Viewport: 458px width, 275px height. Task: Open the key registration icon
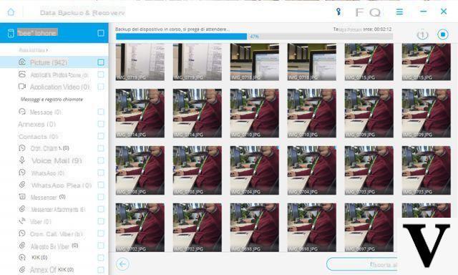pyautogui.click(x=338, y=11)
